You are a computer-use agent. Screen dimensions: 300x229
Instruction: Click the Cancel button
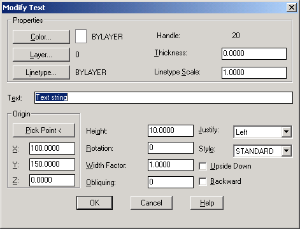point(152,203)
